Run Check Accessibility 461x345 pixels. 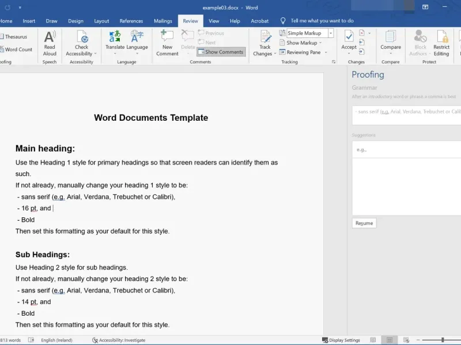click(x=81, y=44)
